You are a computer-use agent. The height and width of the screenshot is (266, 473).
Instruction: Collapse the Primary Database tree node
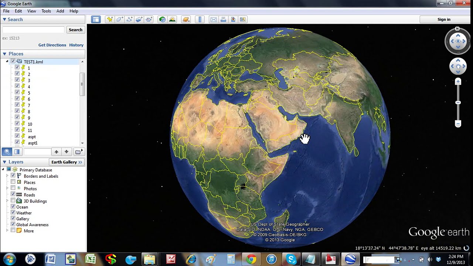click(x=3, y=170)
